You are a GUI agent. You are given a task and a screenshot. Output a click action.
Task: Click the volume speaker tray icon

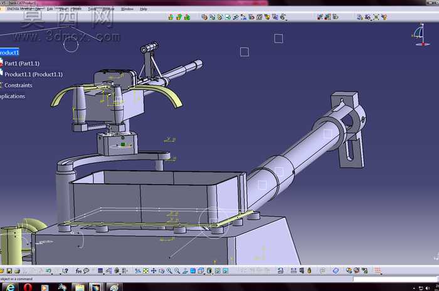pos(427,288)
